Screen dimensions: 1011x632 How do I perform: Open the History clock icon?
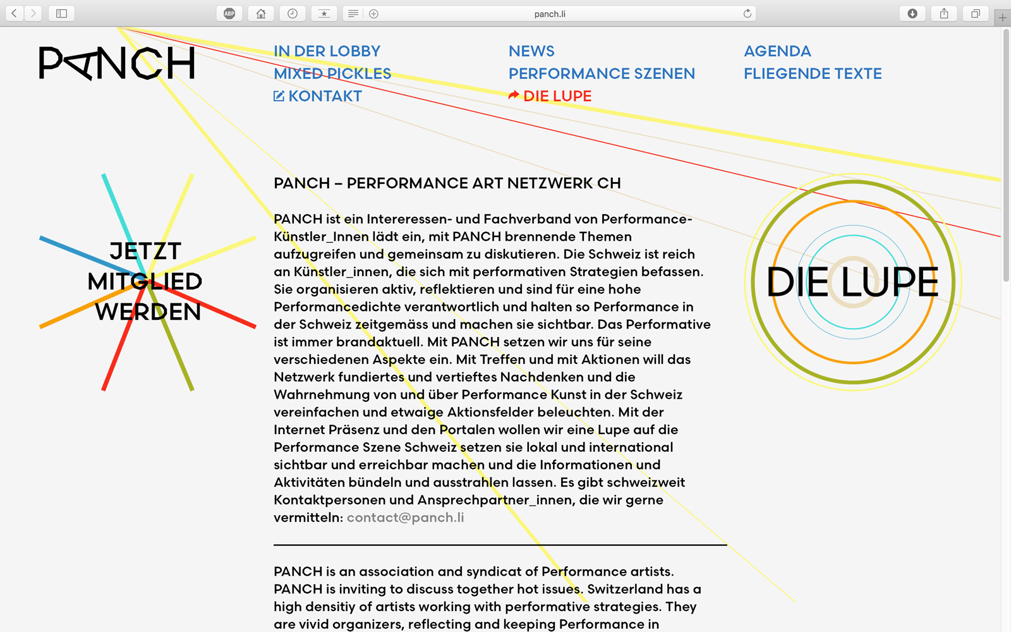click(293, 13)
